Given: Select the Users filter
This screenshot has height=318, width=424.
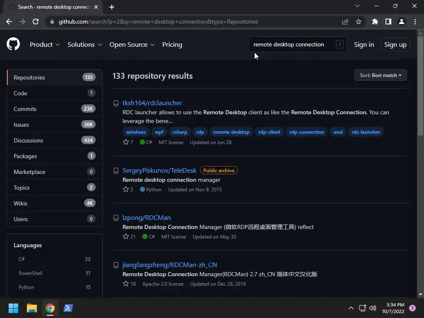Looking at the screenshot, I should pos(55,219).
